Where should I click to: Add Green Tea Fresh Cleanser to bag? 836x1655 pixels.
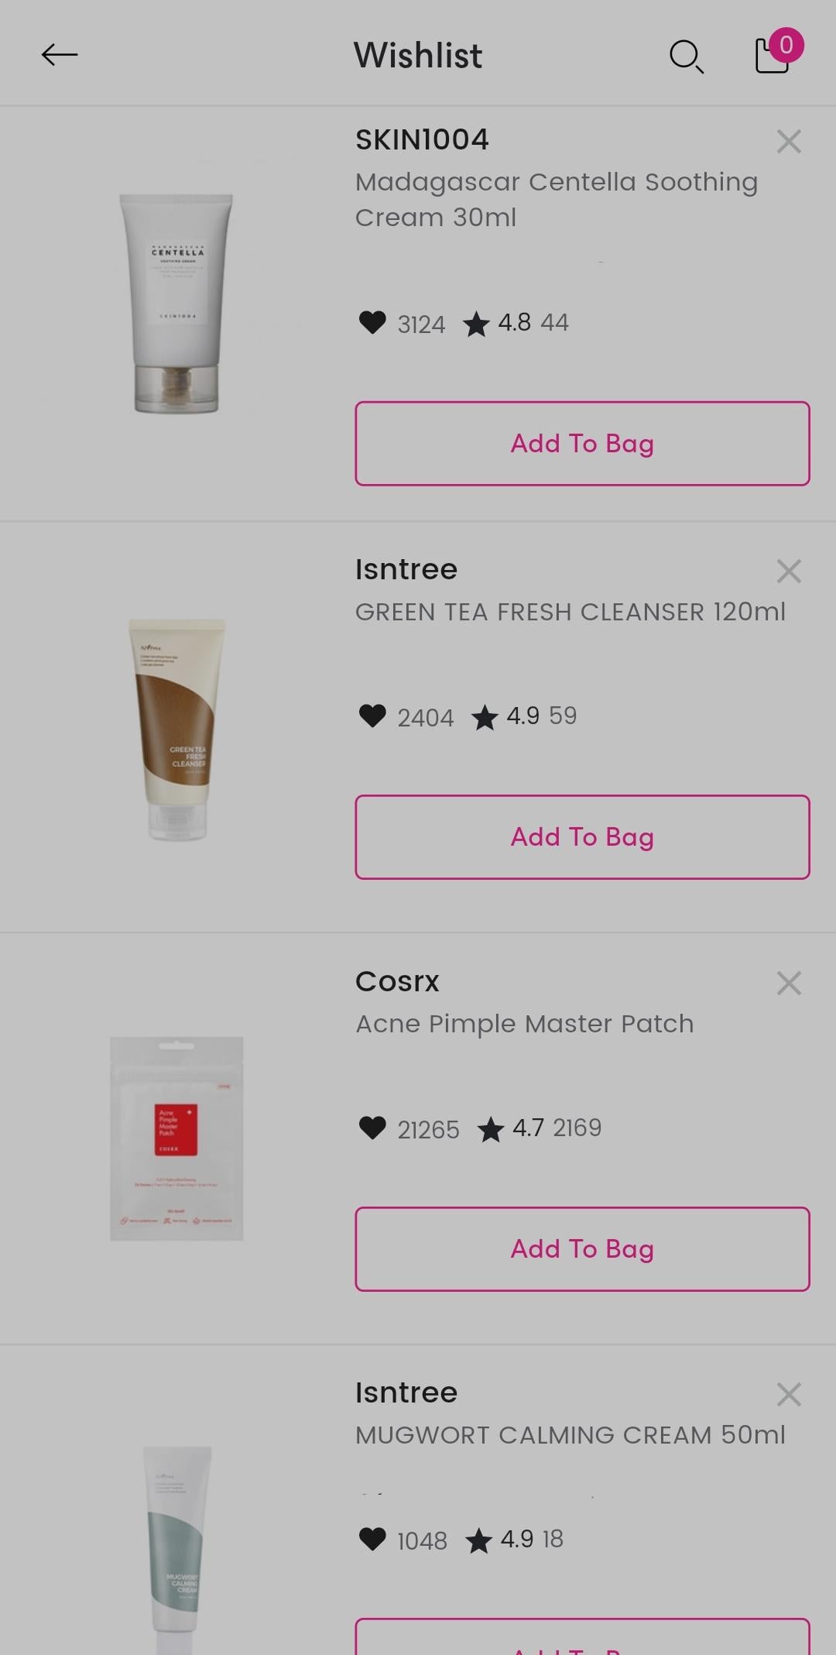pyautogui.click(x=582, y=837)
